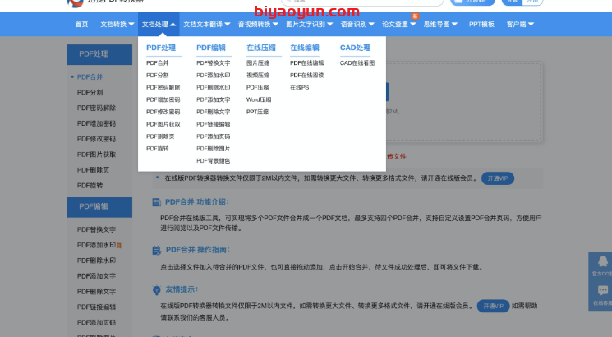Select PDF添加页码 in the left sidebar
The width and height of the screenshot is (612, 337).
click(96, 322)
